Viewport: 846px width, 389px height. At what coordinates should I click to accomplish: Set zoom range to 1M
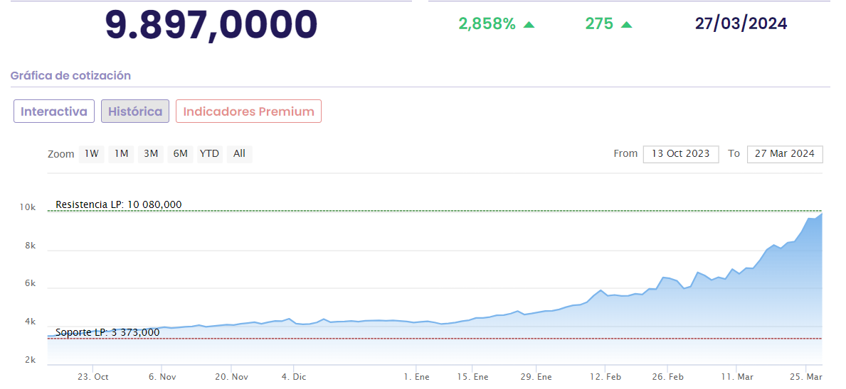coord(122,153)
